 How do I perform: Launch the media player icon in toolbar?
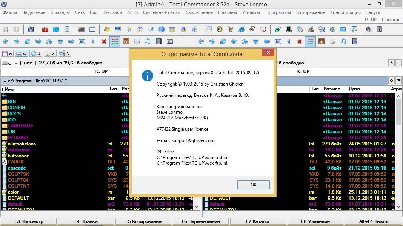pyautogui.click(x=219, y=29)
